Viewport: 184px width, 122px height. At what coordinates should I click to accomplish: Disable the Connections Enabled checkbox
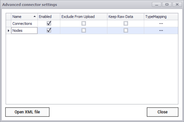[x=49, y=23]
